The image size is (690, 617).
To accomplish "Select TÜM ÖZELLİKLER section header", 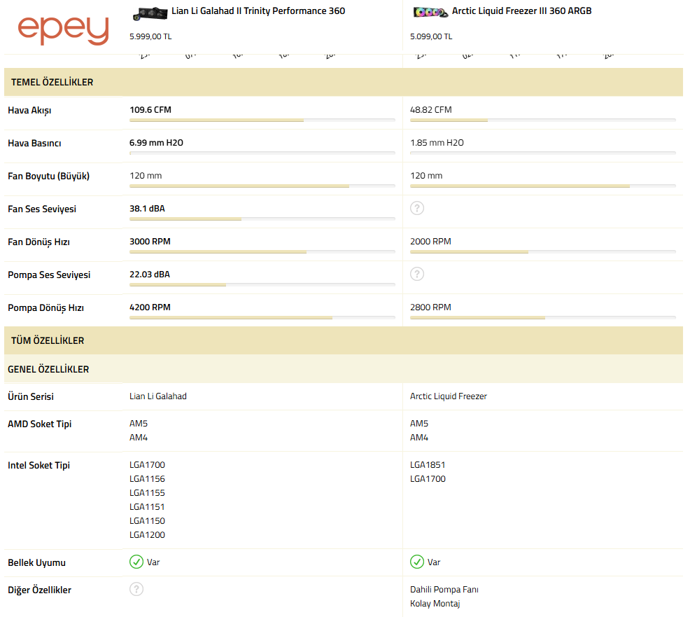I will tap(343, 340).
